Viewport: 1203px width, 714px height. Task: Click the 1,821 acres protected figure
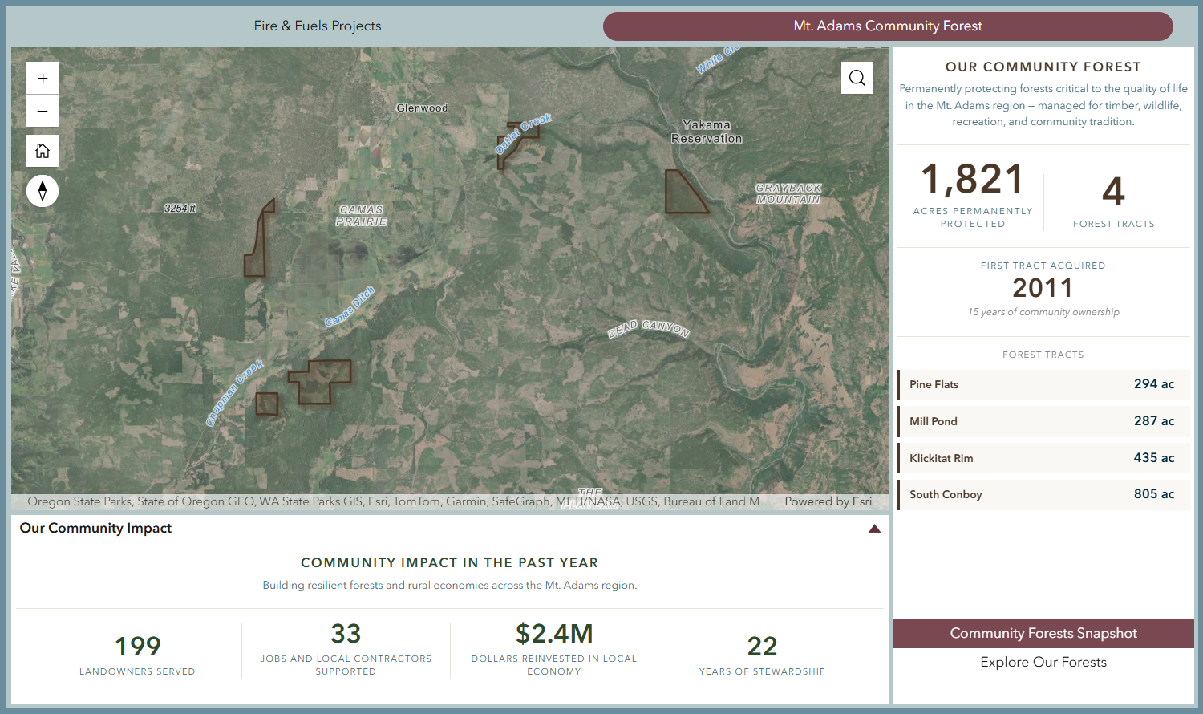(972, 179)
